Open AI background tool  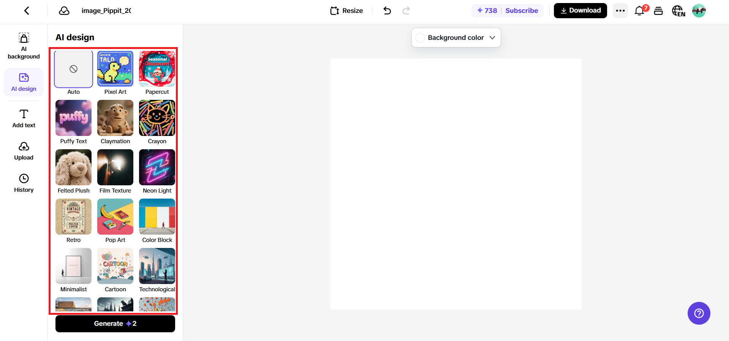click(24, 46)
